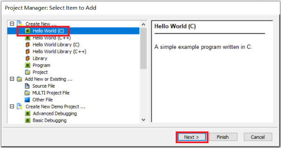Select Basic Debugging demo project

50,120
